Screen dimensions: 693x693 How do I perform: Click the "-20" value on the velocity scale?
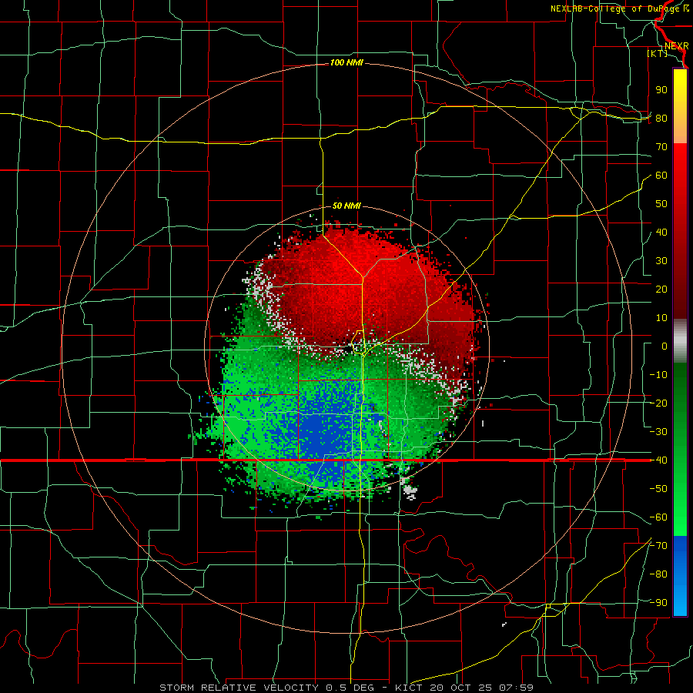pos(658,403)
